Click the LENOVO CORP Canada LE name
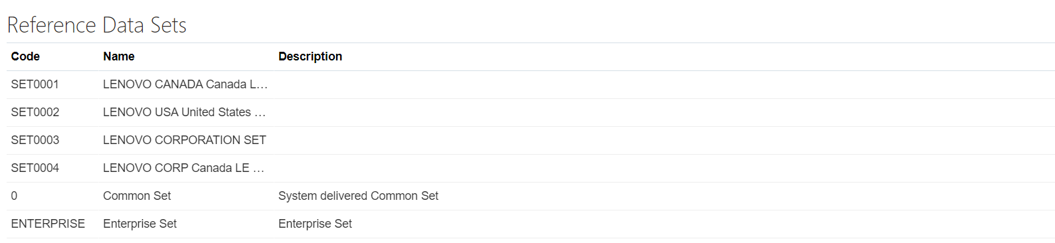 click(x=184, y=168)
